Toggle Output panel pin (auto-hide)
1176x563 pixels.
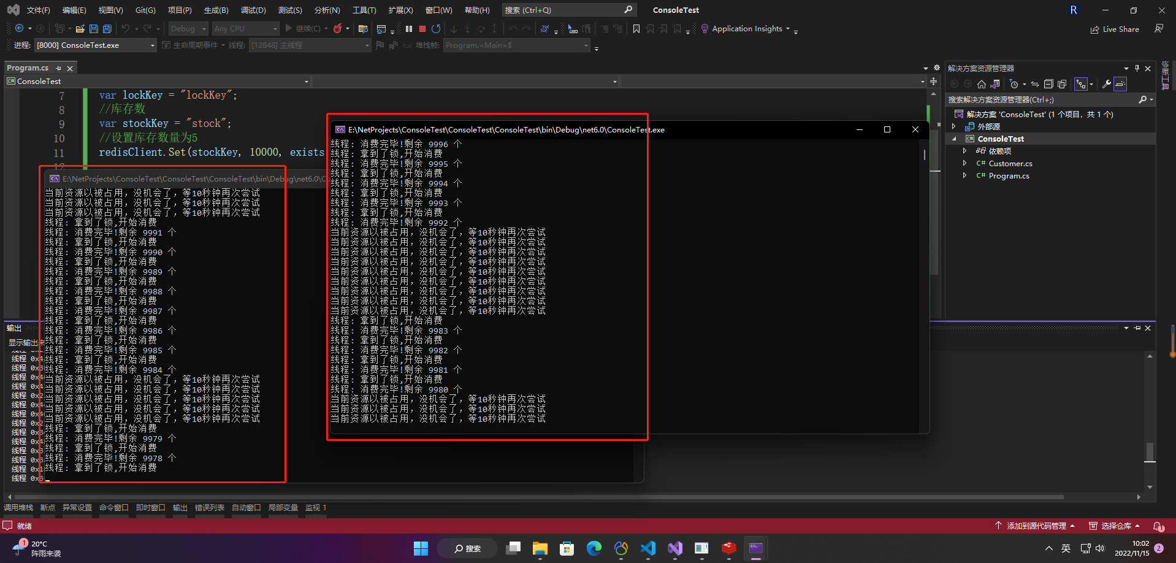(1137, 328)
